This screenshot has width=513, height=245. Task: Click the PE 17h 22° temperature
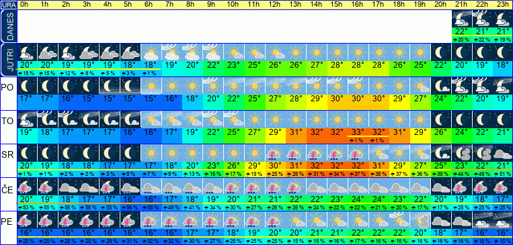point(379,232)
